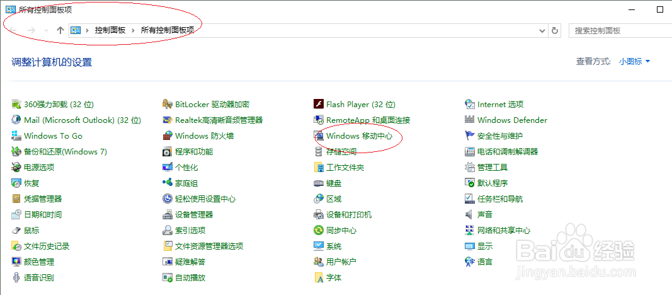Viewport: 672px width, 295px height.
Task: Click the 所有控制面板项 breadcrumb
Action: pos(168,30)
